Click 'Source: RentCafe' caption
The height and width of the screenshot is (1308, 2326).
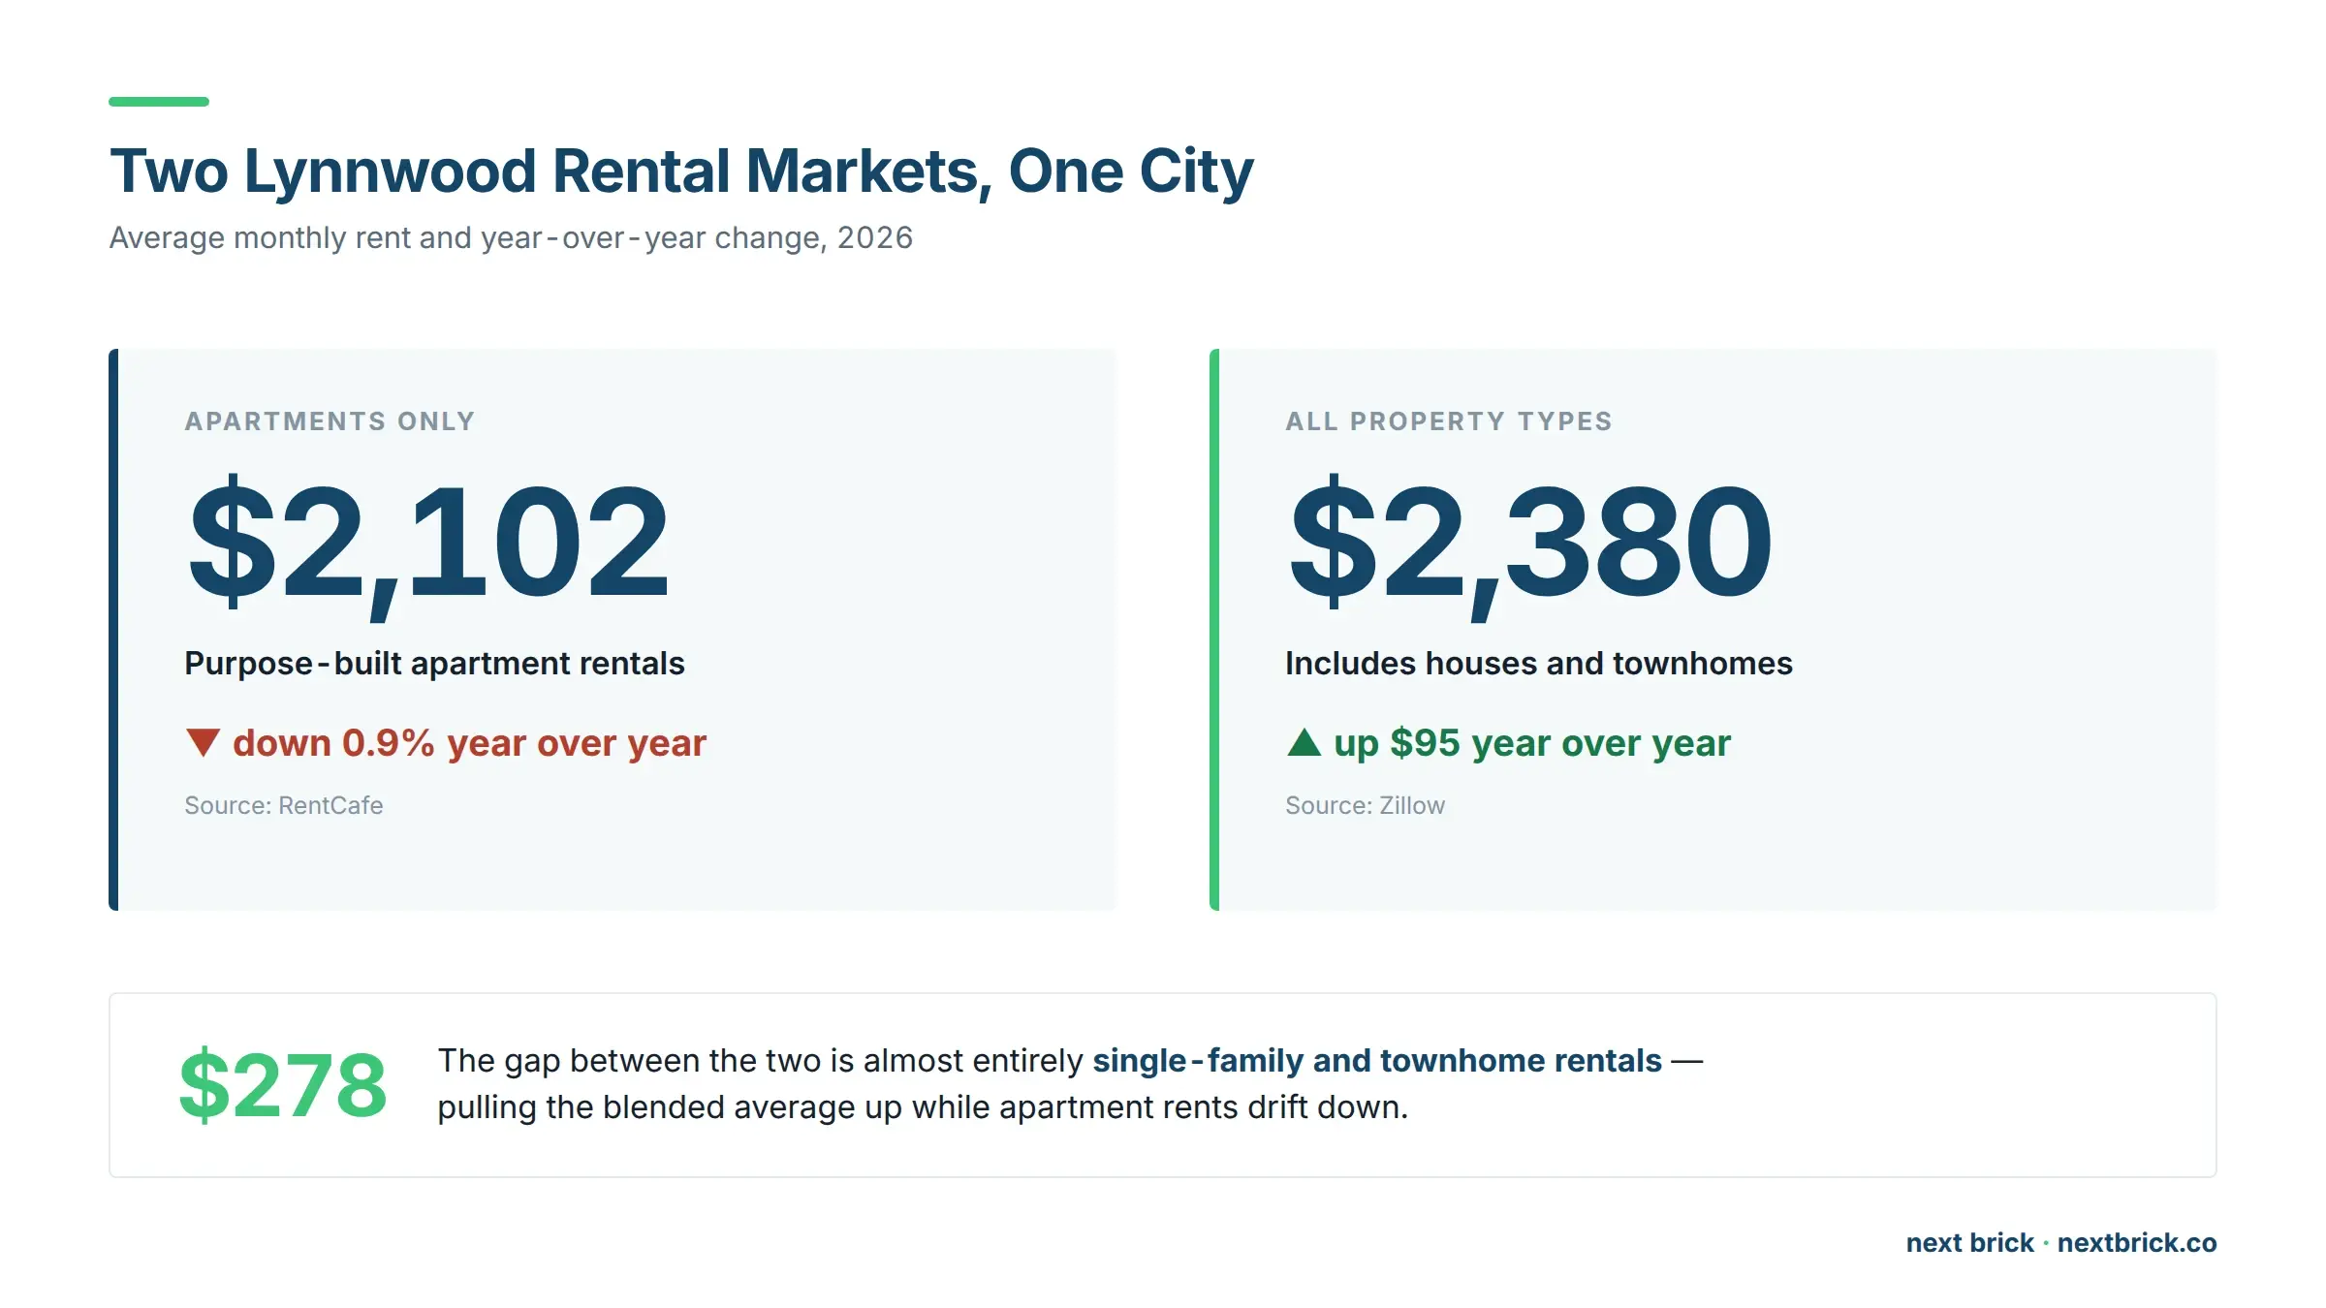point(284,806)
